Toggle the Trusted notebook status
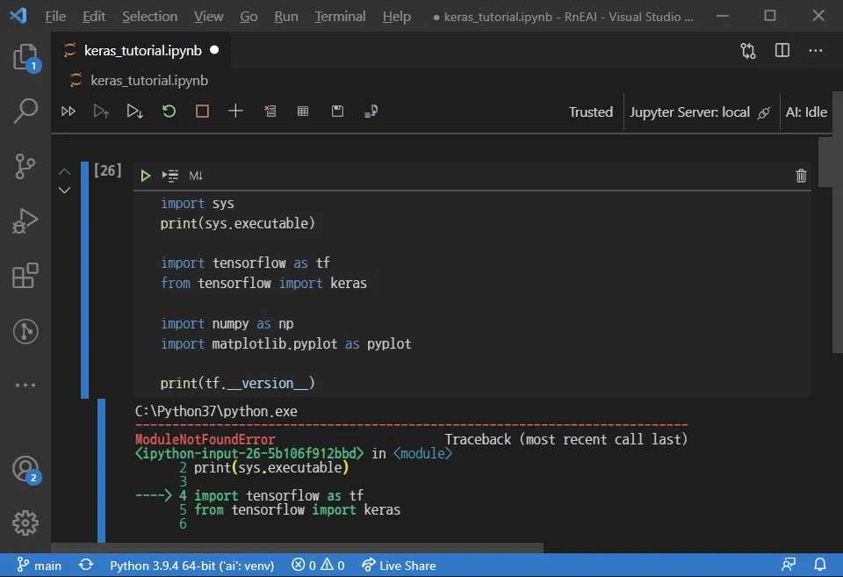This screenshot has width=843, height=577. point(590,112)
